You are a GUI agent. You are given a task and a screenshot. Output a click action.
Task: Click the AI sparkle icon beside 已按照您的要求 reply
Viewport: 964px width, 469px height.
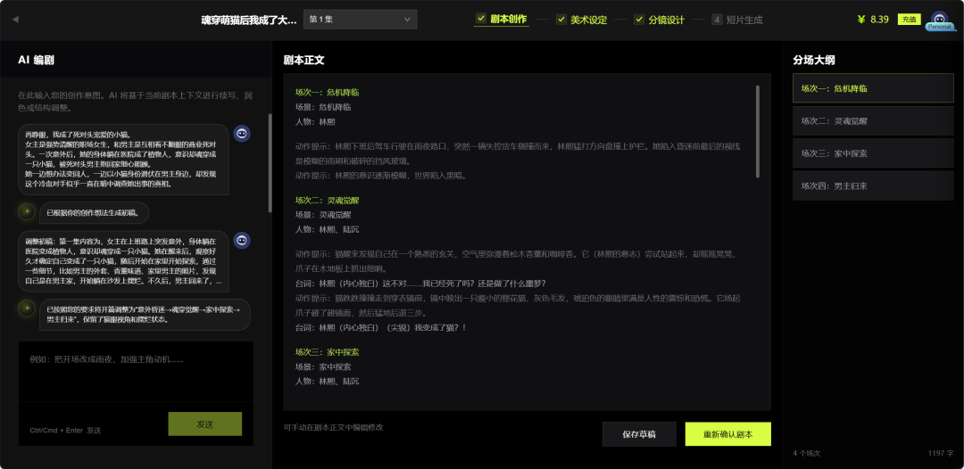27,308
